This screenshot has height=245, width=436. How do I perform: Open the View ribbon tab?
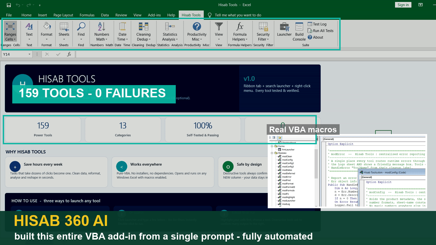pos(137,15)
